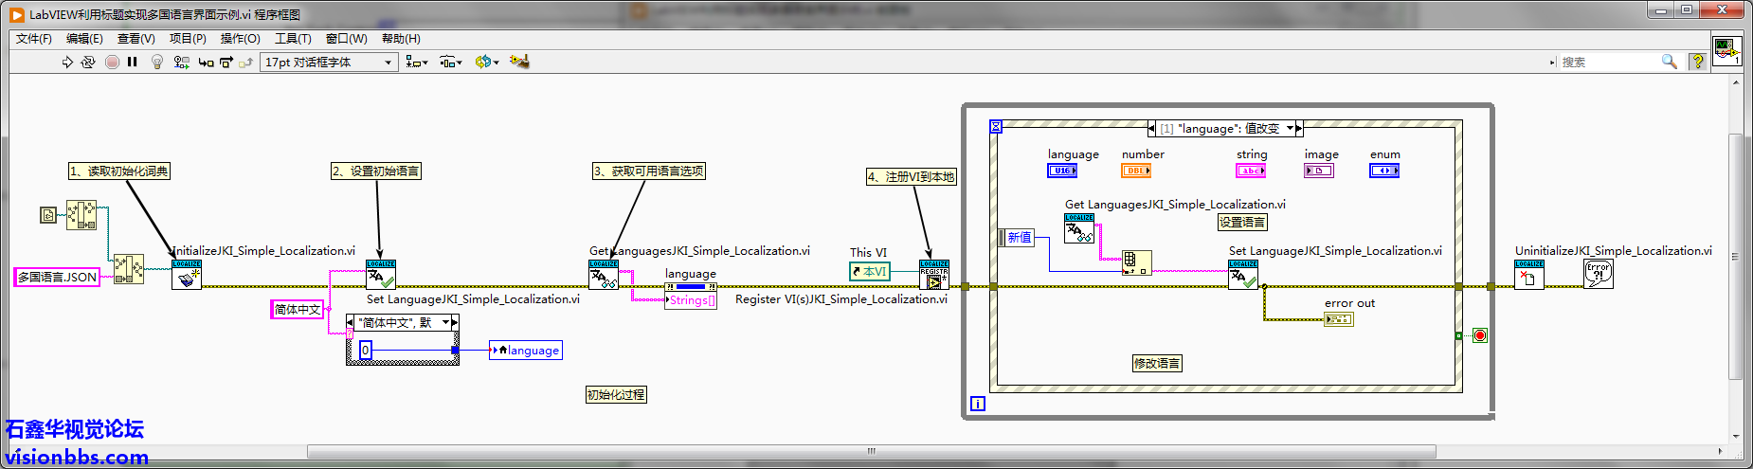Go to previous case of "简体中文" structure
This screenshot has width=1753, height=469.
pyautogui.click(x=351, y=322)
